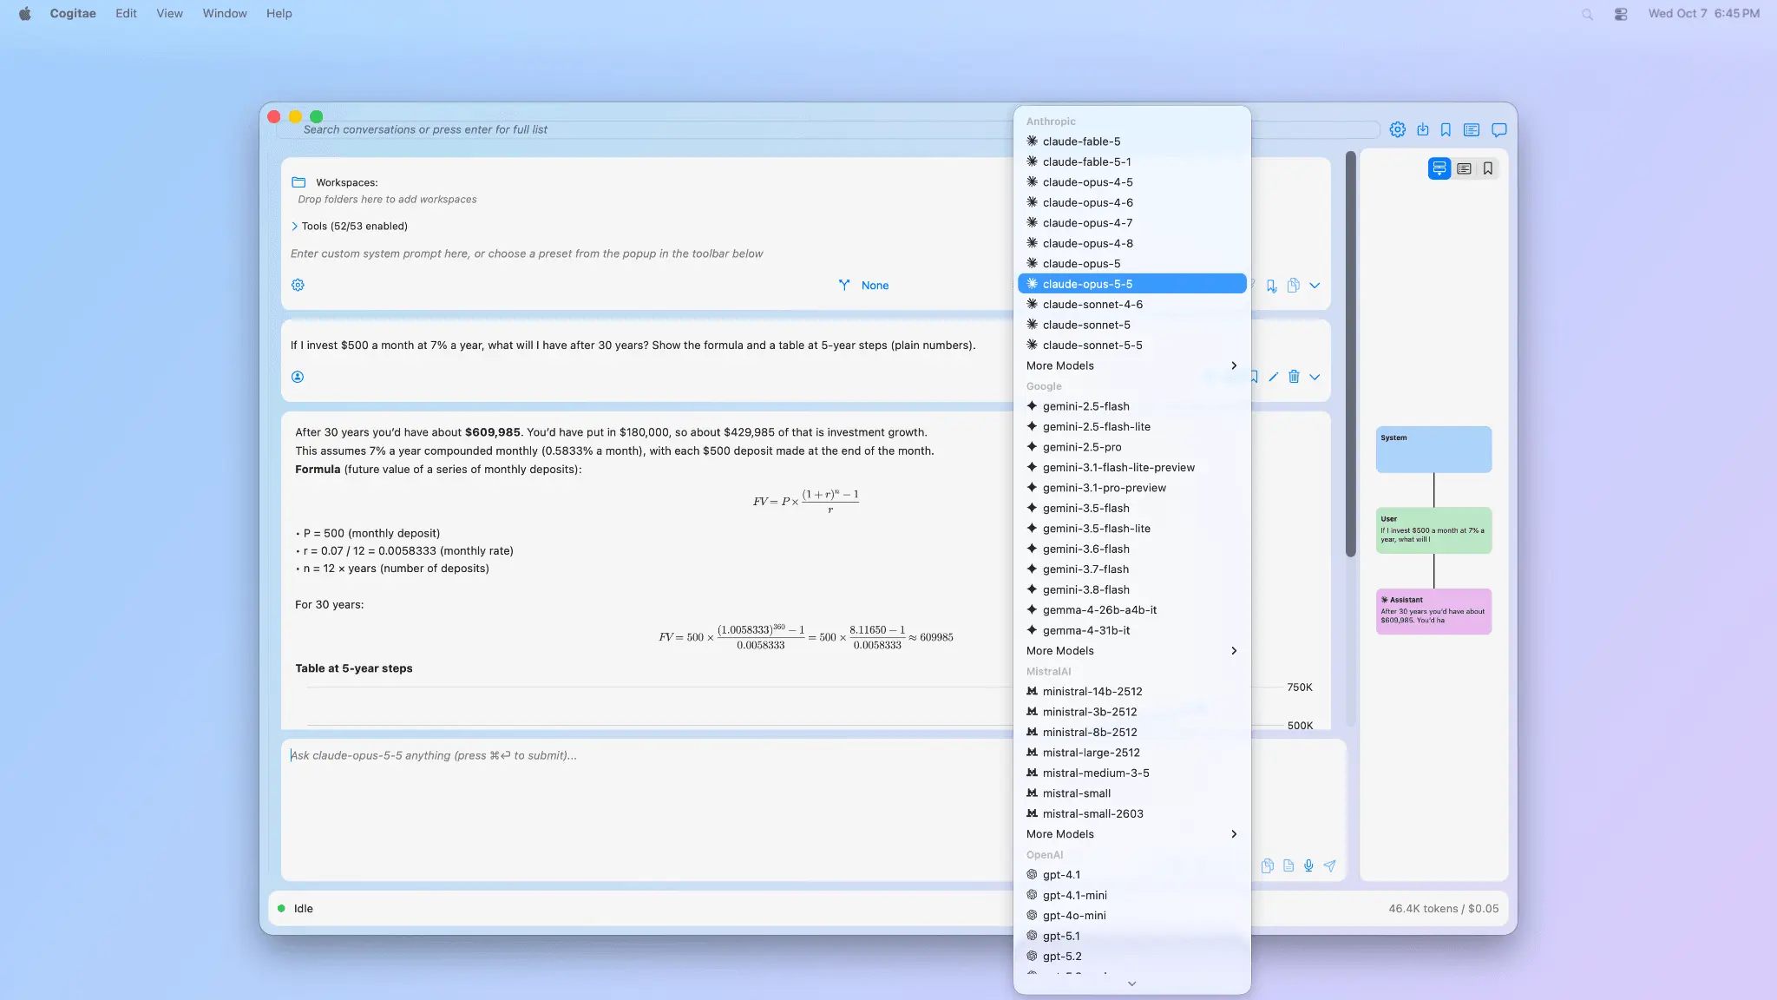The height and width of the screenshot is (1000, 1777).
Task: Select mistral-large-2512 model
Action: [1131, 753]
